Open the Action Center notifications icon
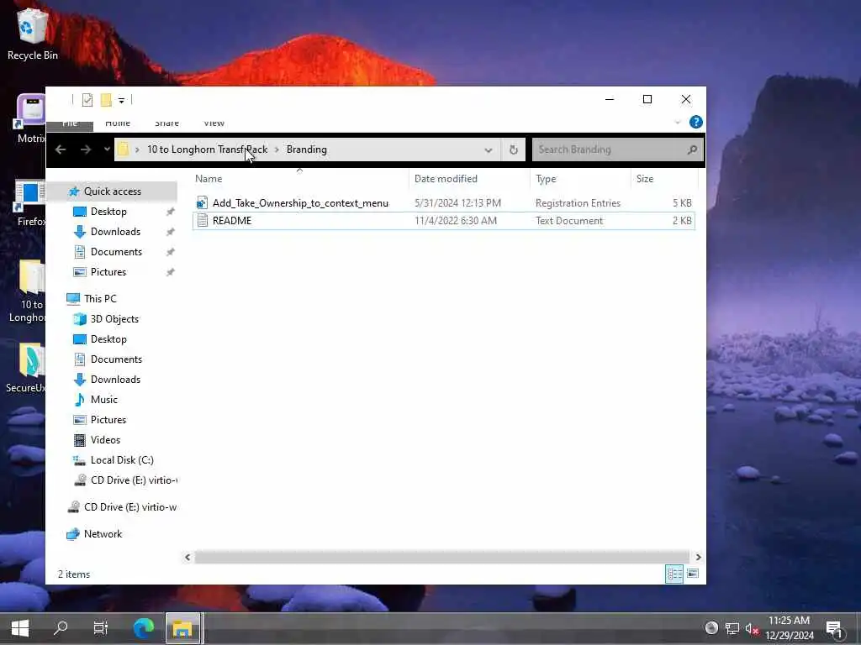Image resolution: width=861 pixels, height=645 pixels. (x=835, y=629)
